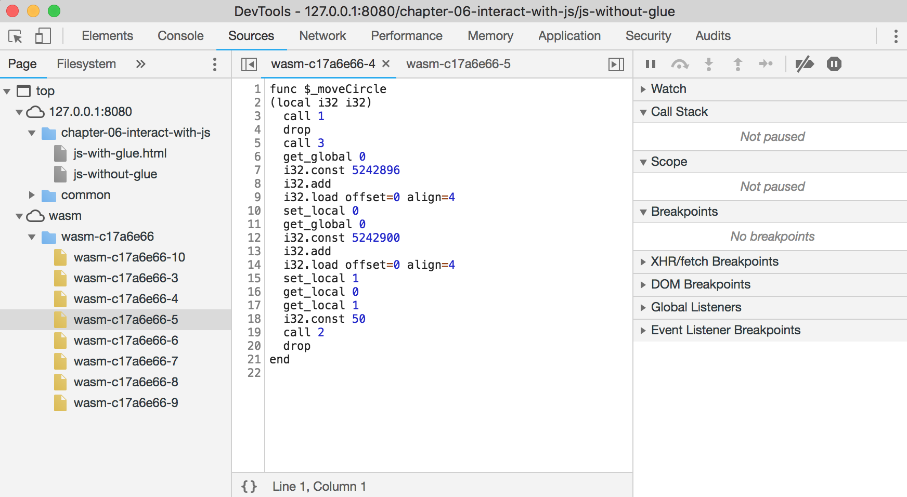Viewport: 907px width, 497px height.
Task: Click the step over function icon
Action: (x=680, y=64)
